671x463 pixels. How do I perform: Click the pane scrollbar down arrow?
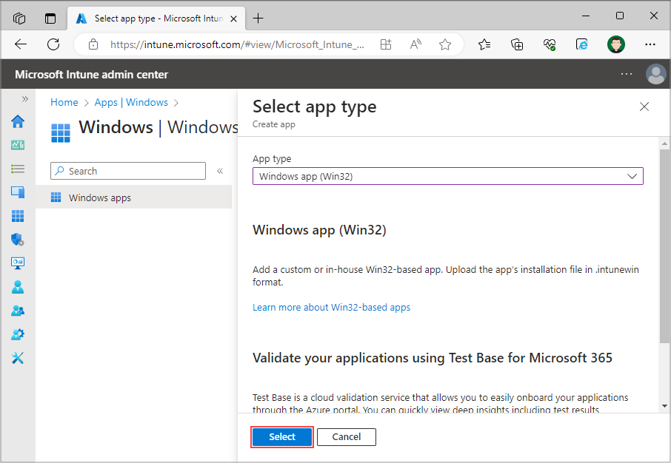tap(664, 406)
